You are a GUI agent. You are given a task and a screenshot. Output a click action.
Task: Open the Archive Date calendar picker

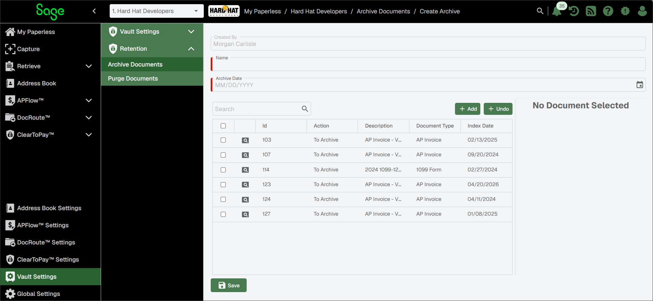coord(640,85)
